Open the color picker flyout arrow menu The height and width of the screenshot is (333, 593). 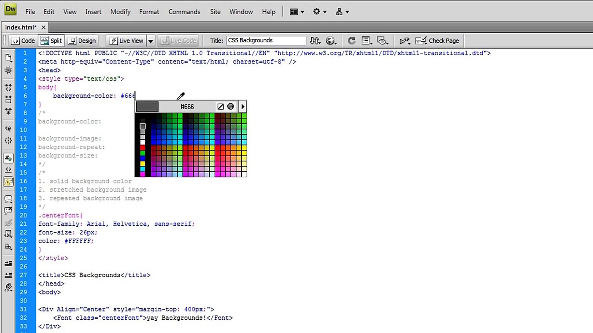[x=243, y=107]
